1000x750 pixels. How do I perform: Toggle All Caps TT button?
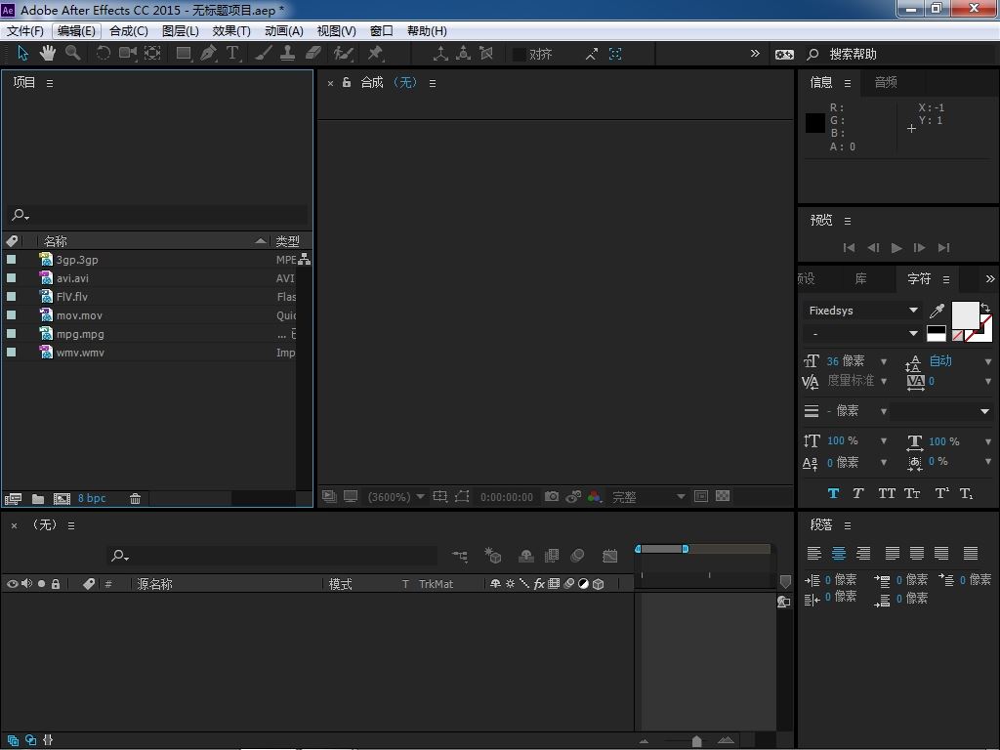point(887,493)
